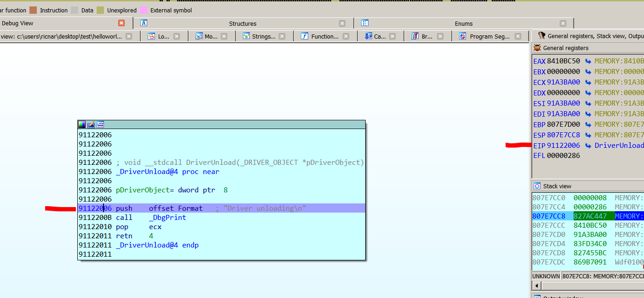644x298 pixels.
Task: Click the bug icon beside General registers
Action: [537, 48]
